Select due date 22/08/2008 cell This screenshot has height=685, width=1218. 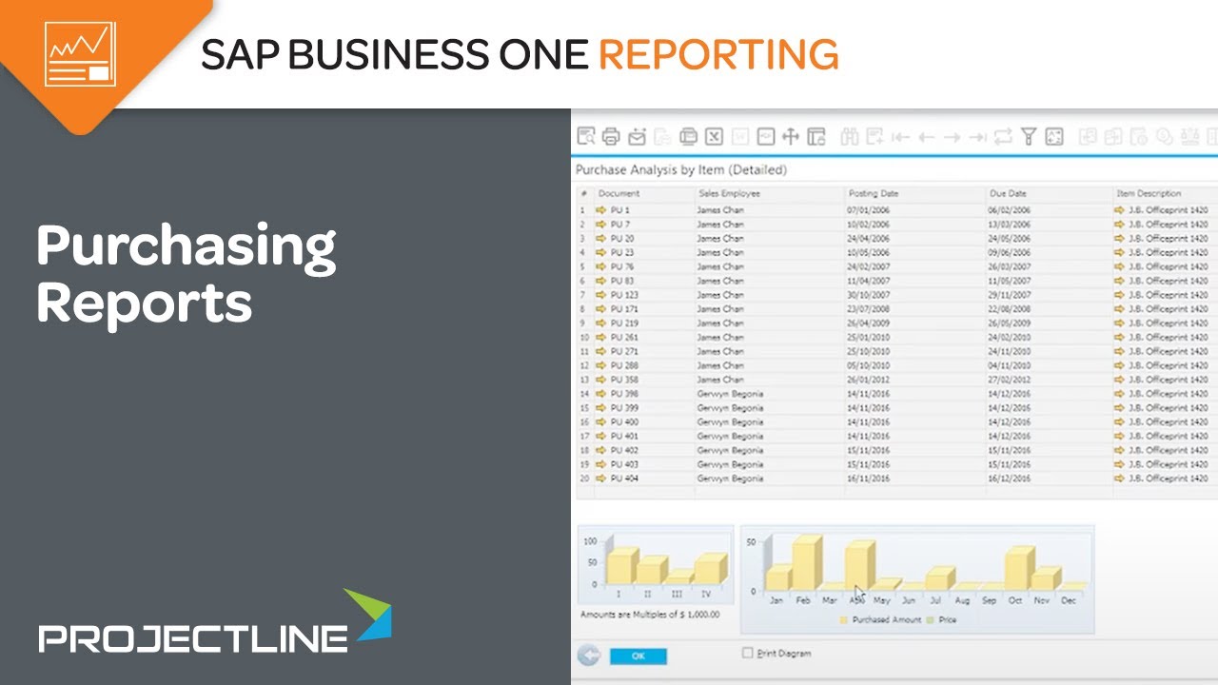click(1050, 309)
